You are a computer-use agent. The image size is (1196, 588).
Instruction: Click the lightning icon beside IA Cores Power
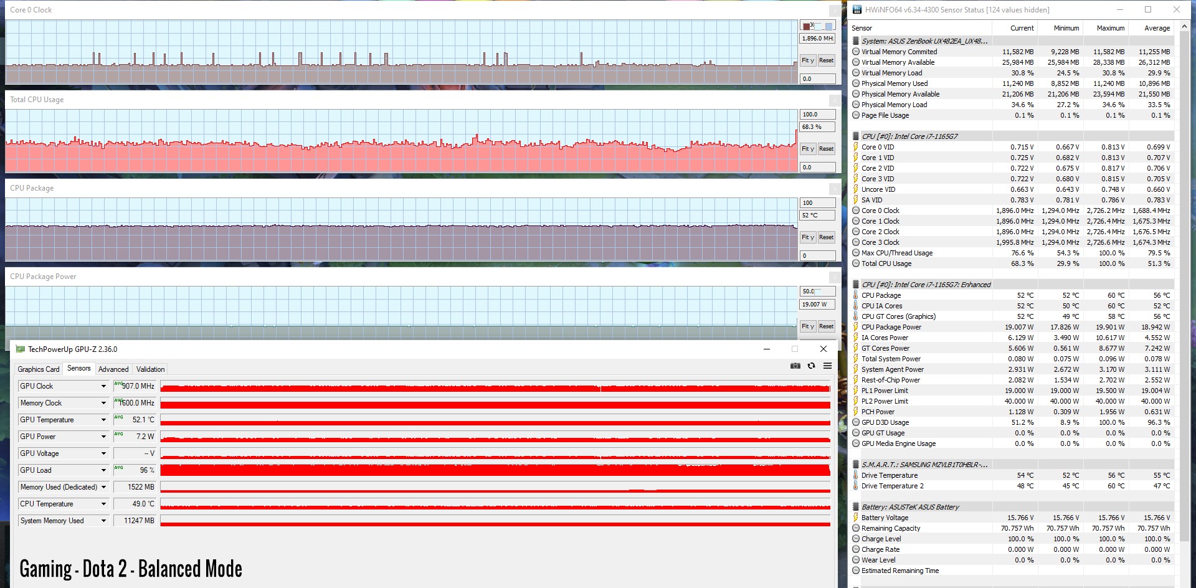[x=856, y=338]
